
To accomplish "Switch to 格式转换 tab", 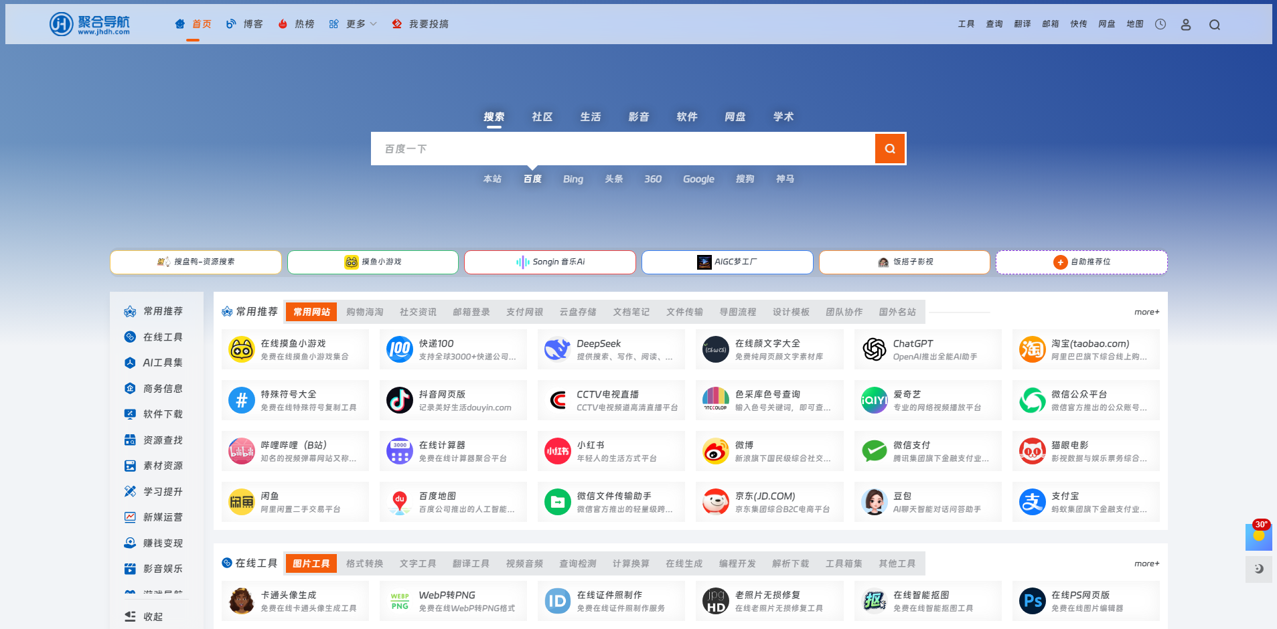I will pos(364,563).
